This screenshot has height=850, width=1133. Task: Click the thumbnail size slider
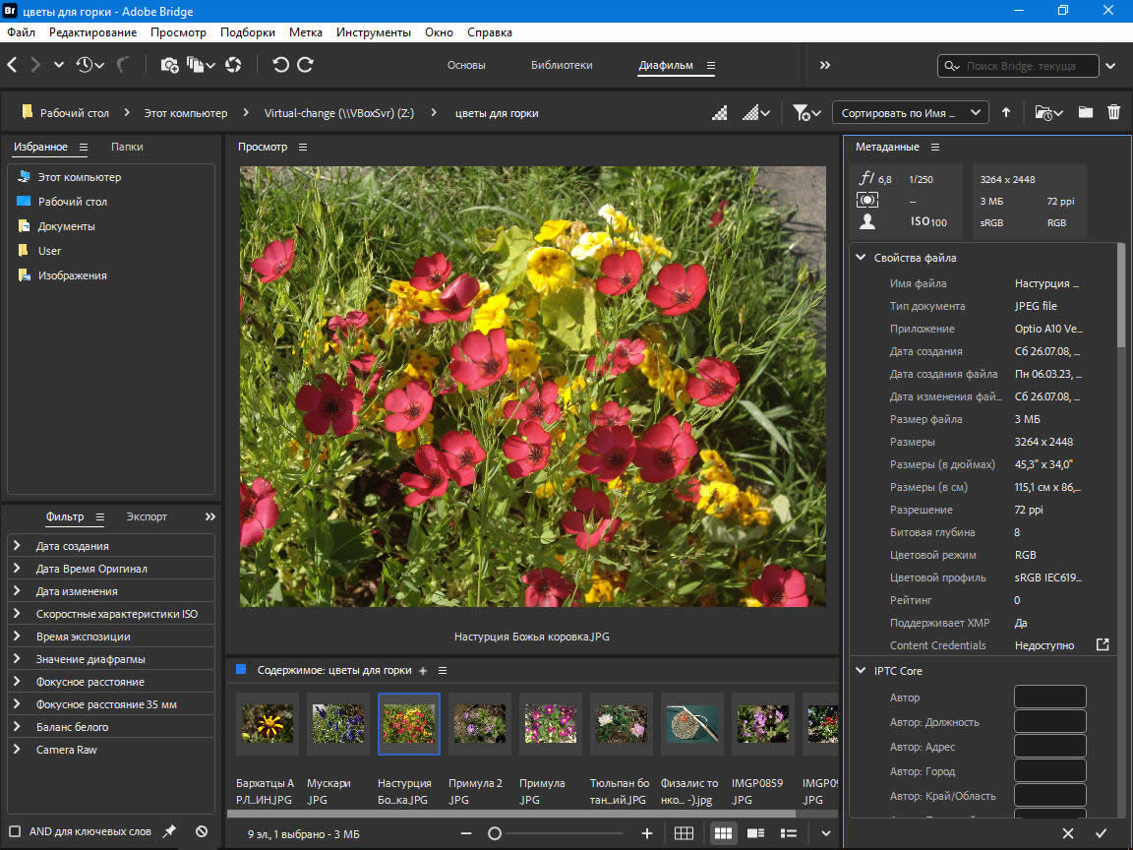pyautogui.click(x=495, y=833)
